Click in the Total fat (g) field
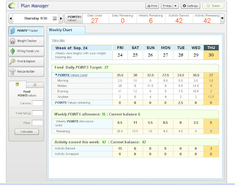Image resolution: width=235 pixels, height=185 pixels. tap(37, 113)
